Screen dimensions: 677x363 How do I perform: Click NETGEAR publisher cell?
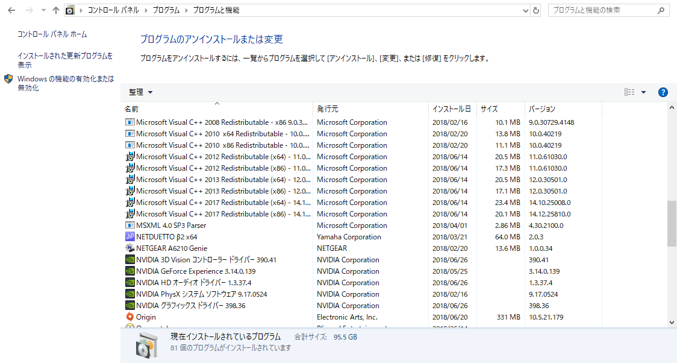332,248
